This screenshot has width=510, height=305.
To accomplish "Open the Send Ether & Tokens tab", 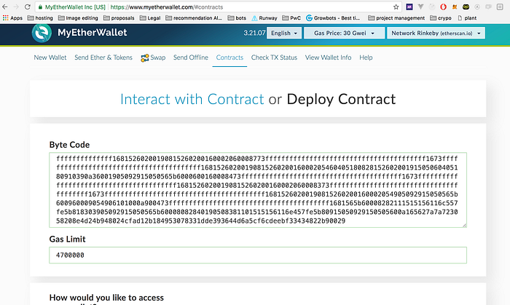I will 103,58.
